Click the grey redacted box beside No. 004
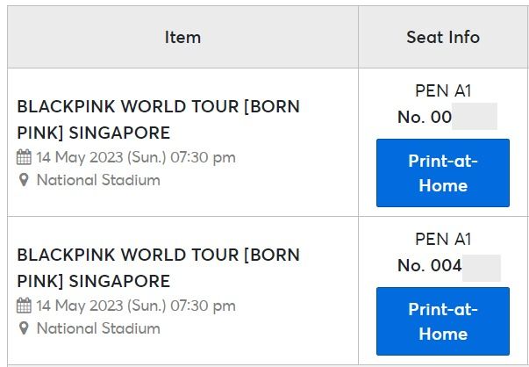 click(482, 267)
